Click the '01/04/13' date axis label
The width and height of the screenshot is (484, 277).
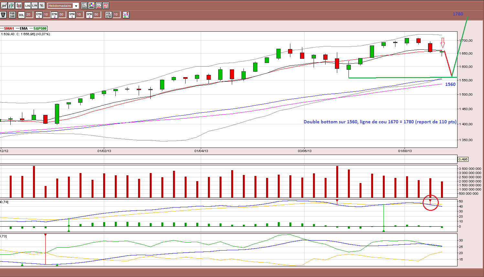201,151
